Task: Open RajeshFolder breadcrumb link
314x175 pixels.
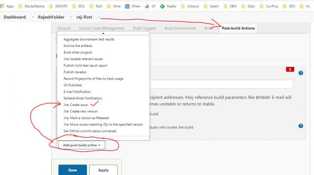Action: coord(51,17)
